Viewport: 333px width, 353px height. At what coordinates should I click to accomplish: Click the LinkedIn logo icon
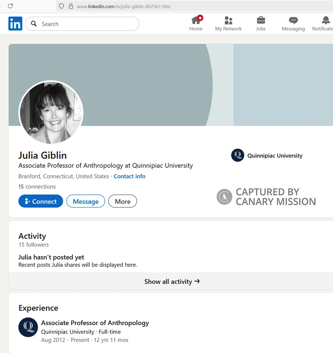coord(15,23)
